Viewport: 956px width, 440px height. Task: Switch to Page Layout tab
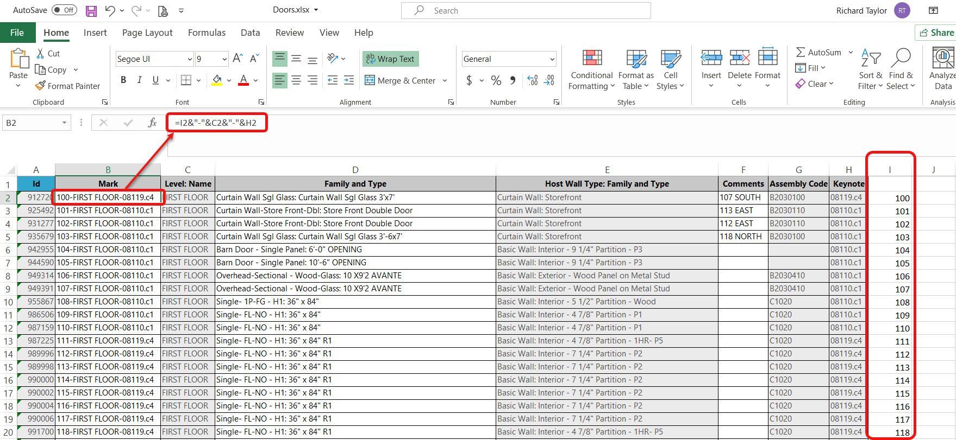pos(147,33)
